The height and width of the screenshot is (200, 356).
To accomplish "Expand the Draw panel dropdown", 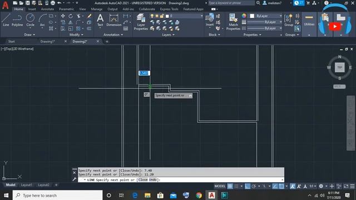I will pyautogui.click(x=29, y=34).
